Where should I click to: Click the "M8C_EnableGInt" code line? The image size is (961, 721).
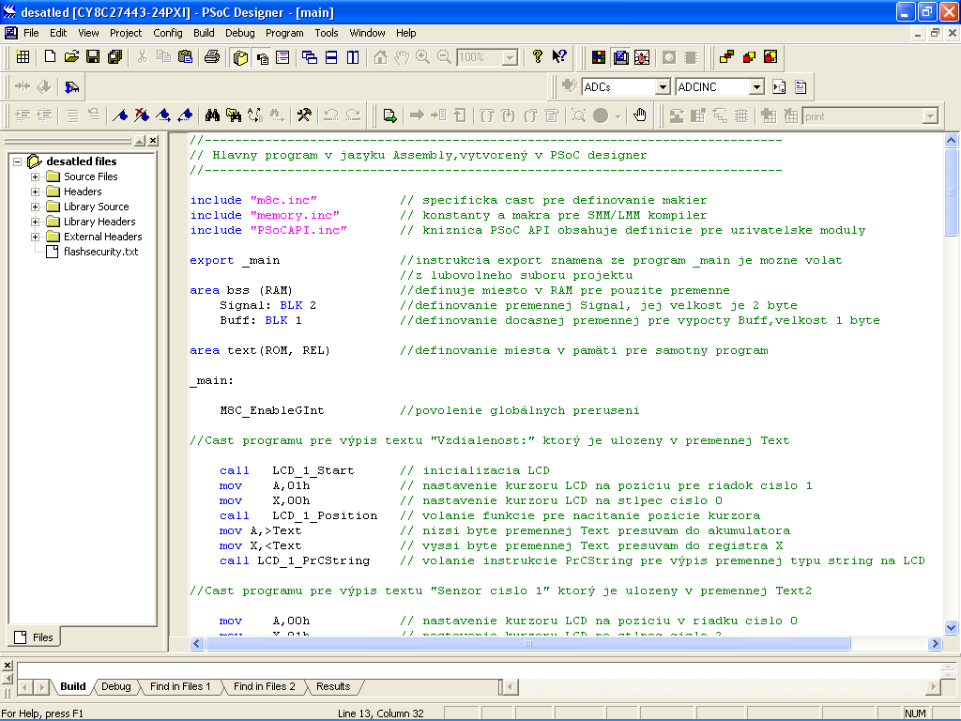pos(272,411)
